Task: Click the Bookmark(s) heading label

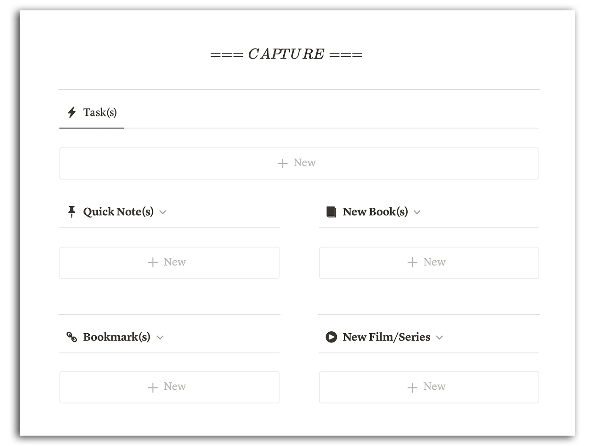Action: pos(116,337)
